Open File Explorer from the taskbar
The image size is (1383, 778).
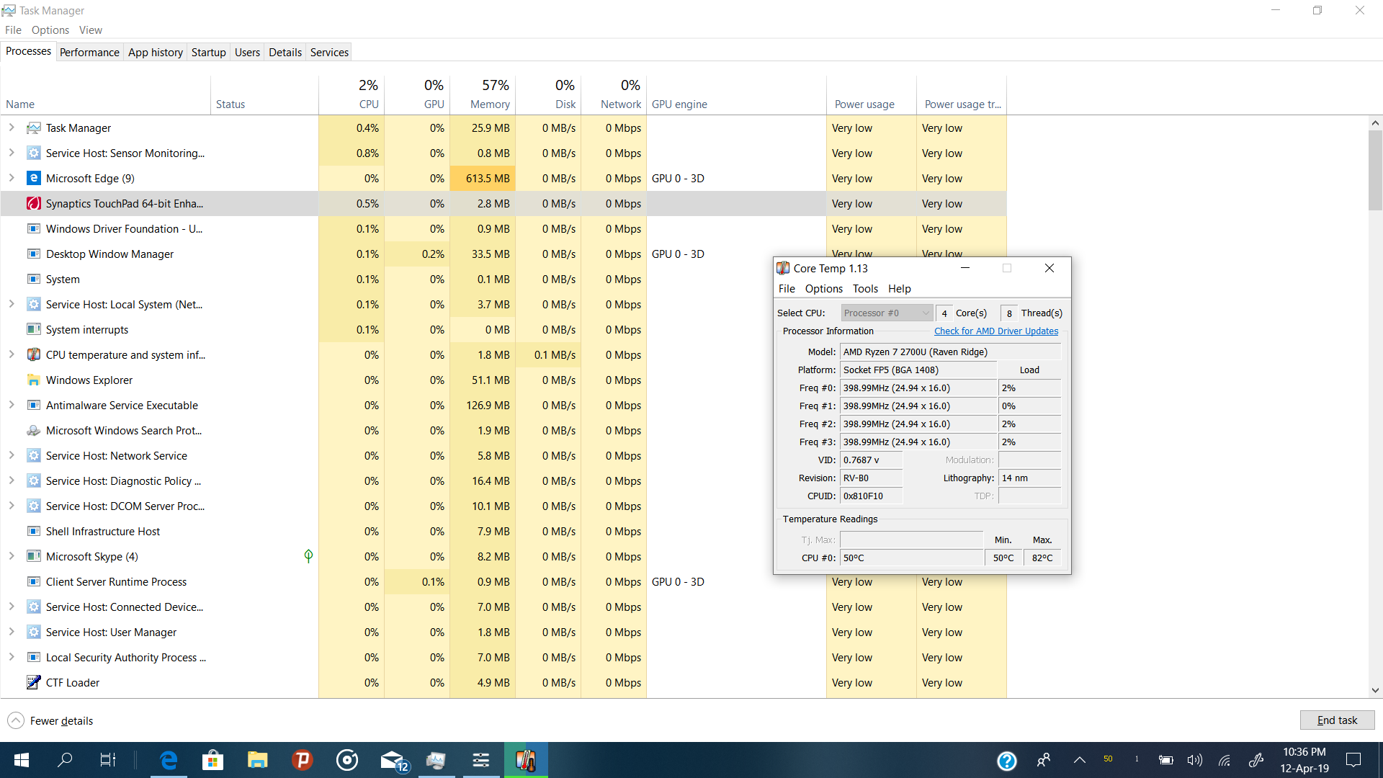click(257, 760)
